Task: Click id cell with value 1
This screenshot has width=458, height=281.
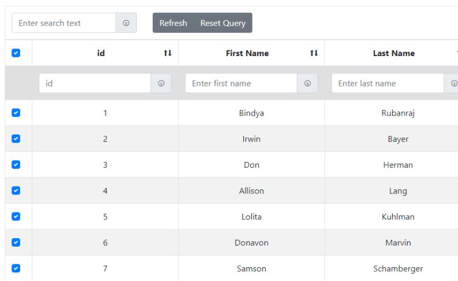Action: coord(105,113)
